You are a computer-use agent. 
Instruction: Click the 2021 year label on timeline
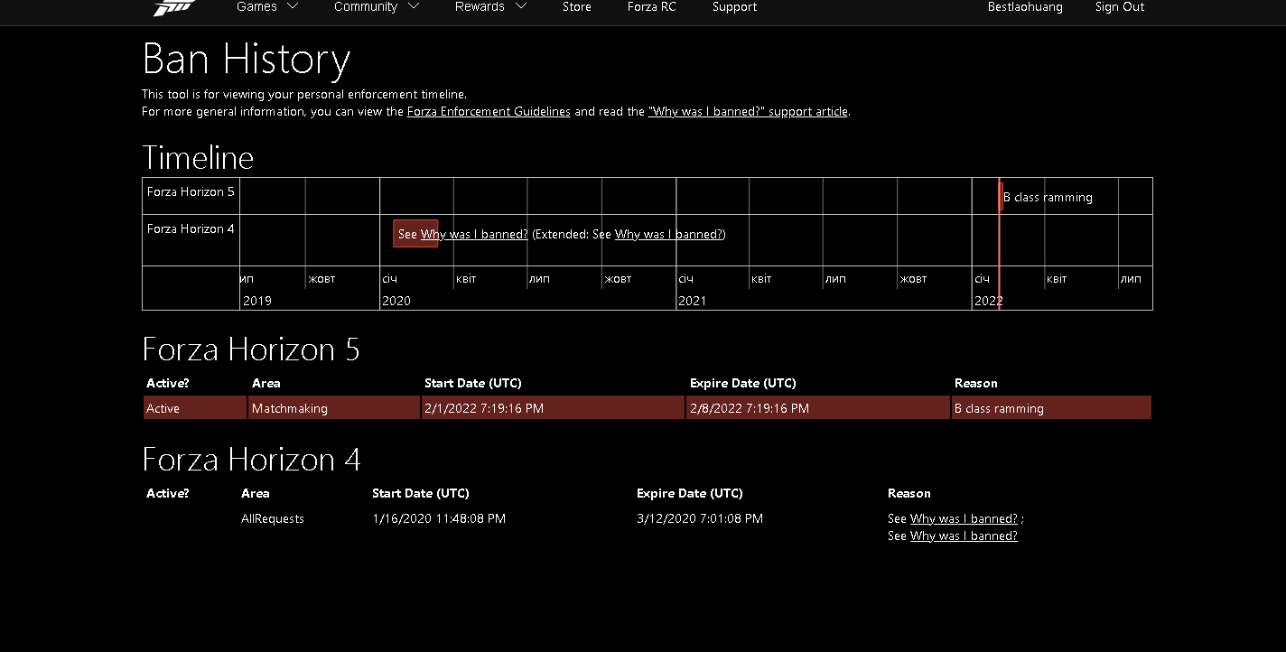[x=693, y=301]
